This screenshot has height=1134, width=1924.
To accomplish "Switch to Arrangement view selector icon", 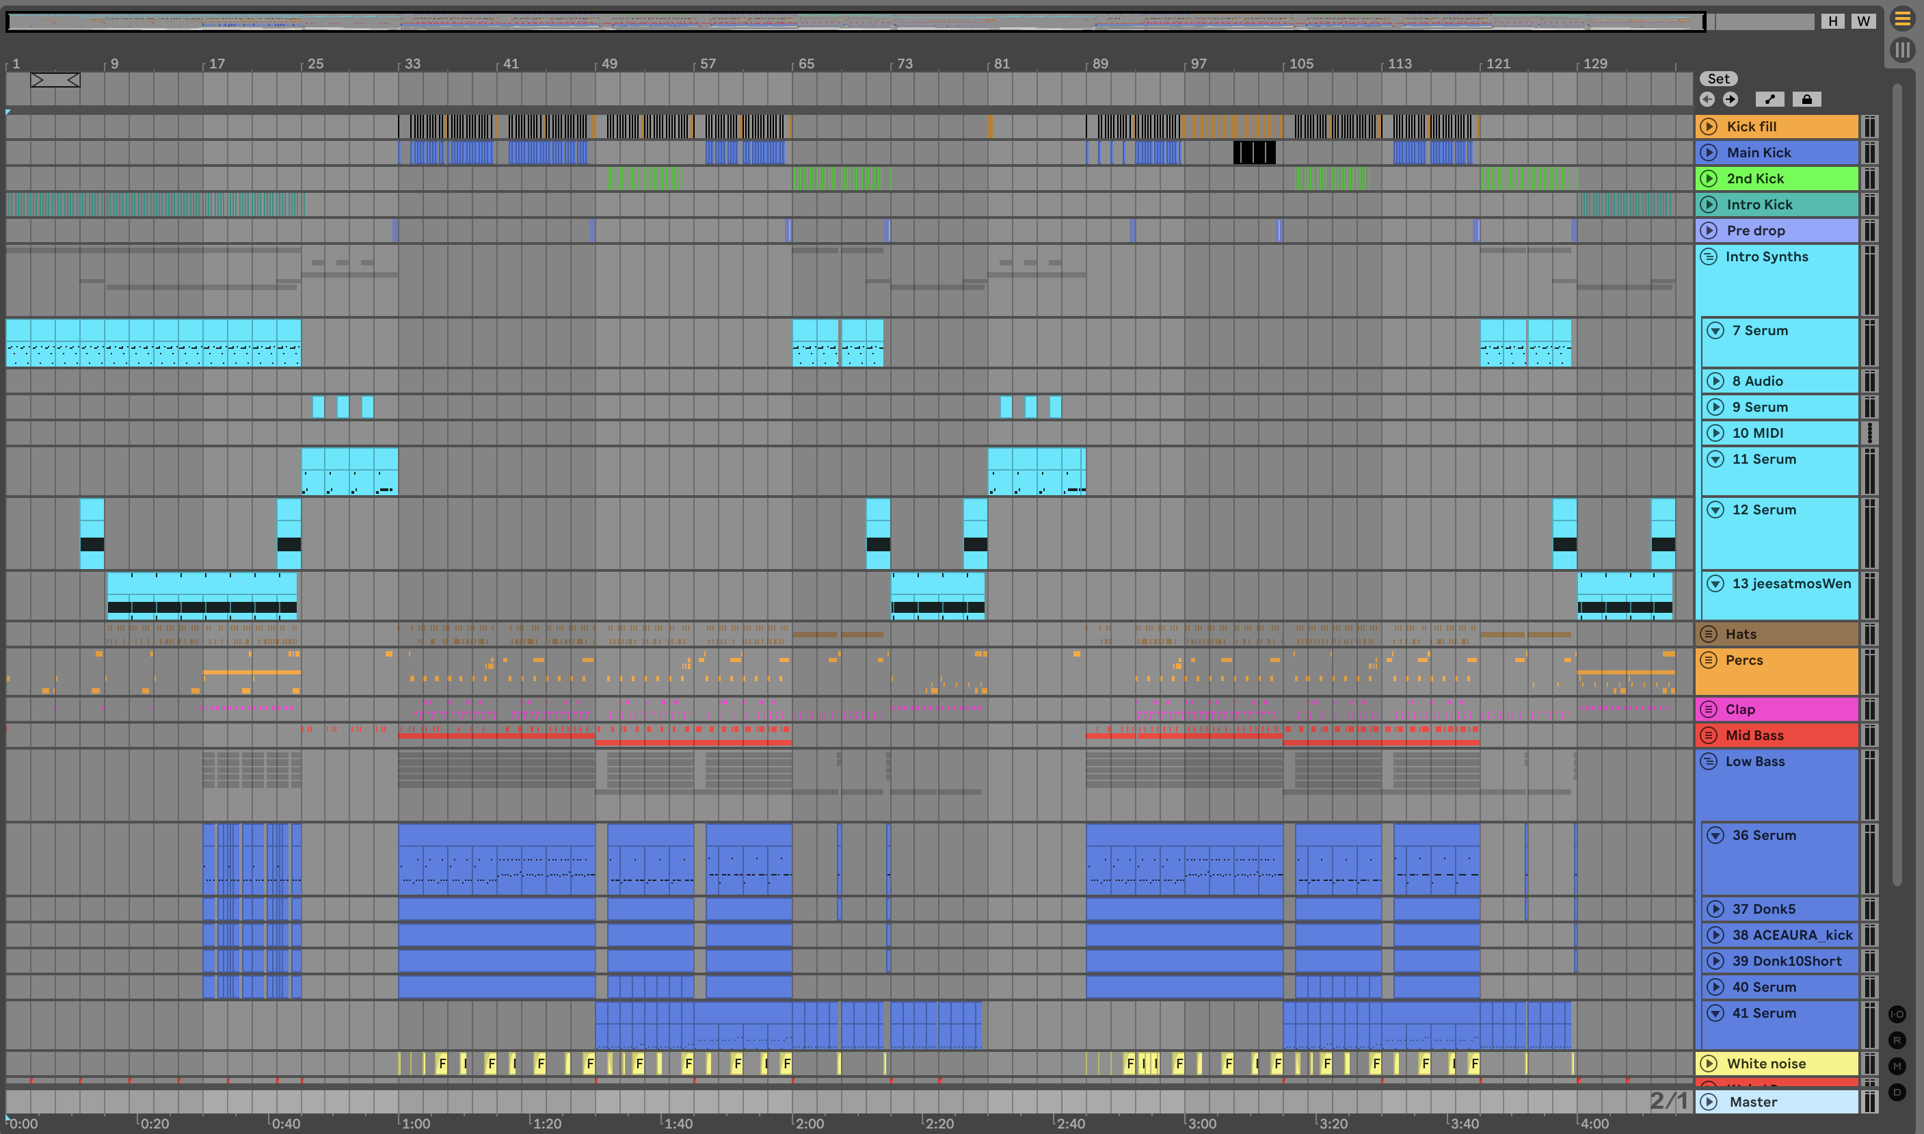I will point(1902,19).
